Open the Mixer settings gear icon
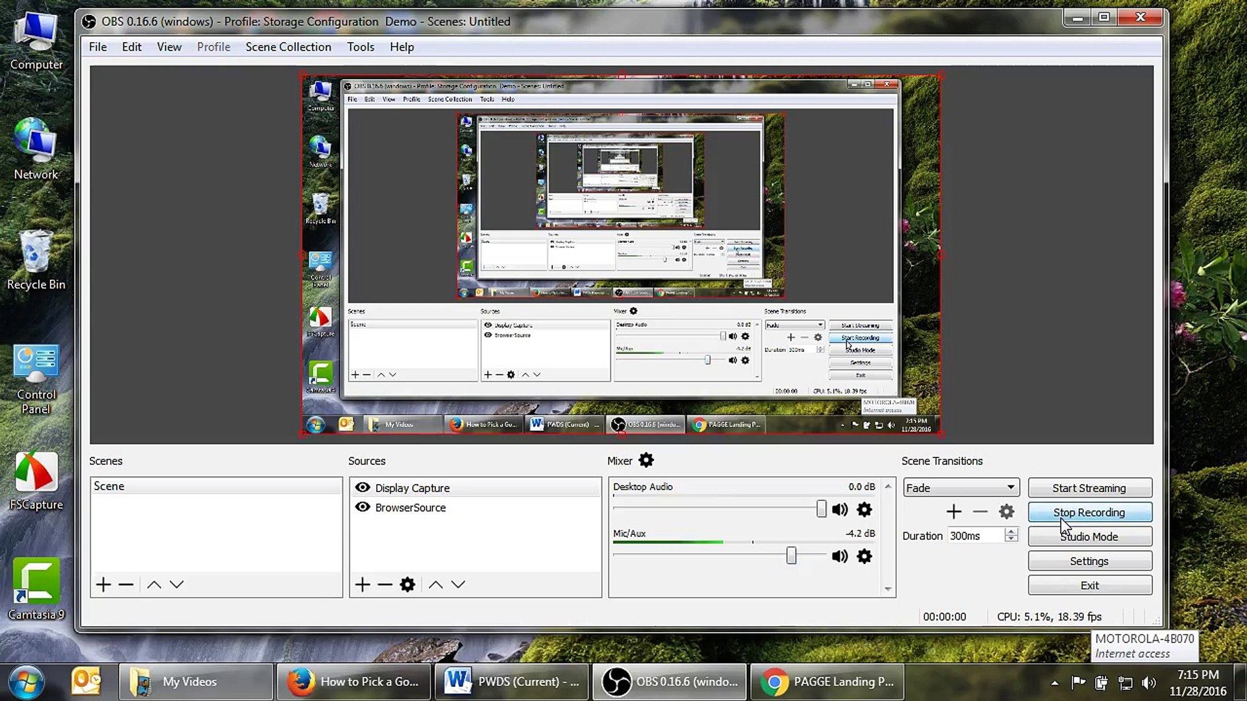 pyautogui.click(x=646, y=460)
